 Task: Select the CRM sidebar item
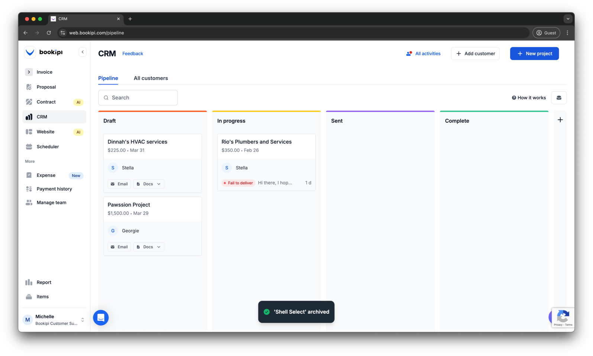click(54, 117)
